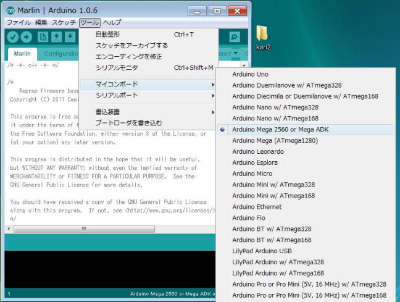Switch to the Marlin tab
Image resolution: width=400 pixels, height=302 pixels.
click(x=22, y=54)
